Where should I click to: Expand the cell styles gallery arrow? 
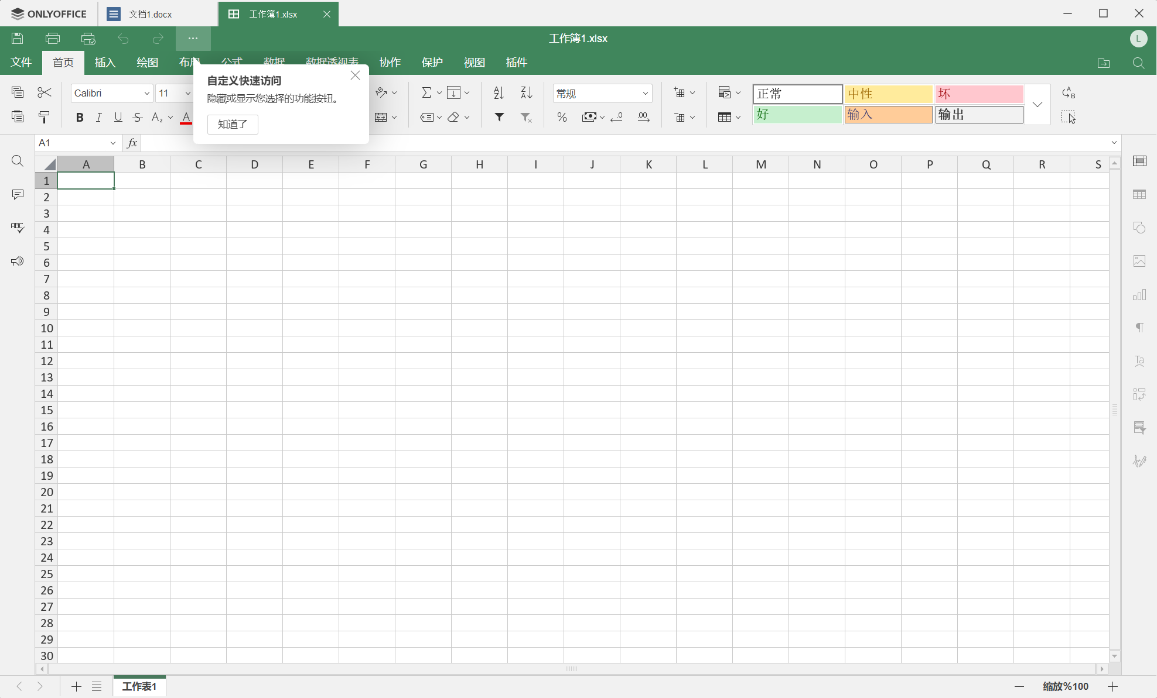1037,105
